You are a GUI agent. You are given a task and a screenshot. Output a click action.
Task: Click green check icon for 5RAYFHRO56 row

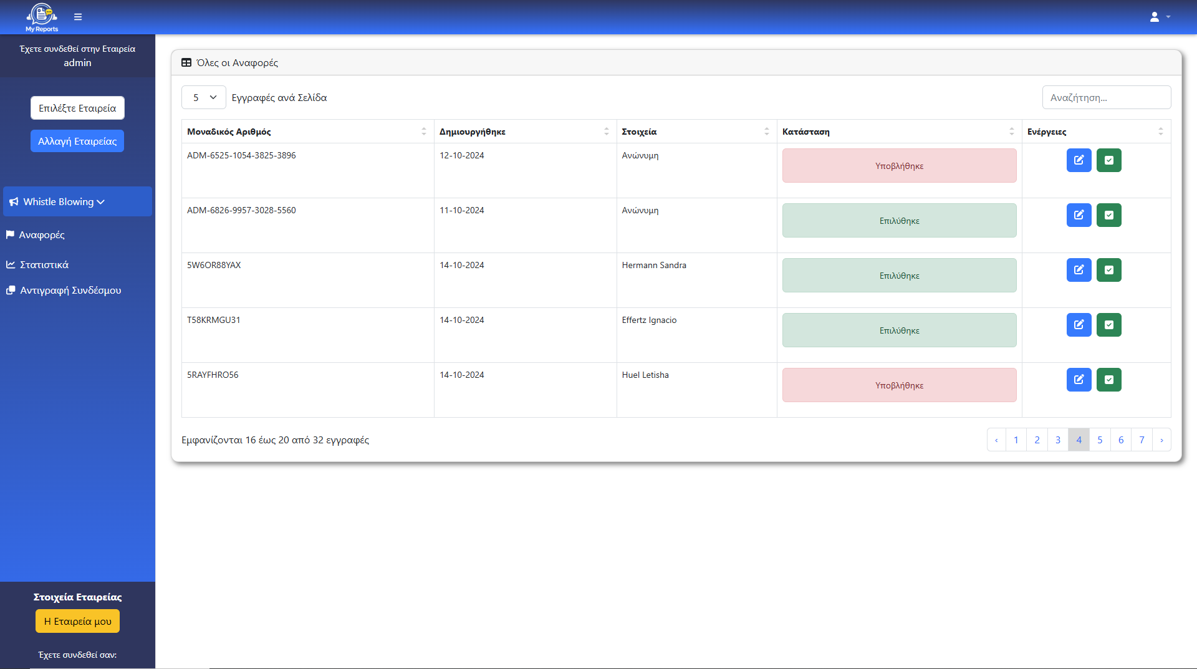click(1108, 380)
